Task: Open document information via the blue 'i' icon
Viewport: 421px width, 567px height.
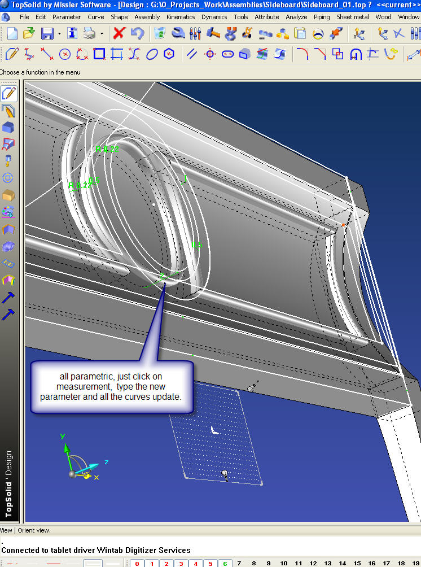Action: coord(72,34)
